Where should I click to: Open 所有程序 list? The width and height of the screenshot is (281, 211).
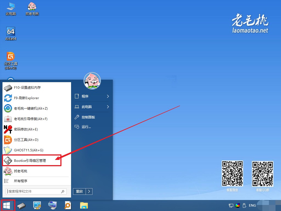(x=37, y=181)
